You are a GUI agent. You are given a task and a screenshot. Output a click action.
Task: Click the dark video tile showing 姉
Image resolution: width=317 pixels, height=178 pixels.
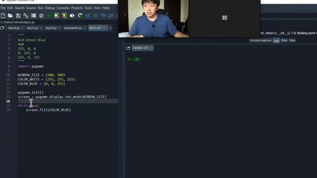[224, 19]
